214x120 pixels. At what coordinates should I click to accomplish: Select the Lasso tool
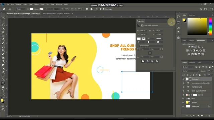(x=3, y=25)
